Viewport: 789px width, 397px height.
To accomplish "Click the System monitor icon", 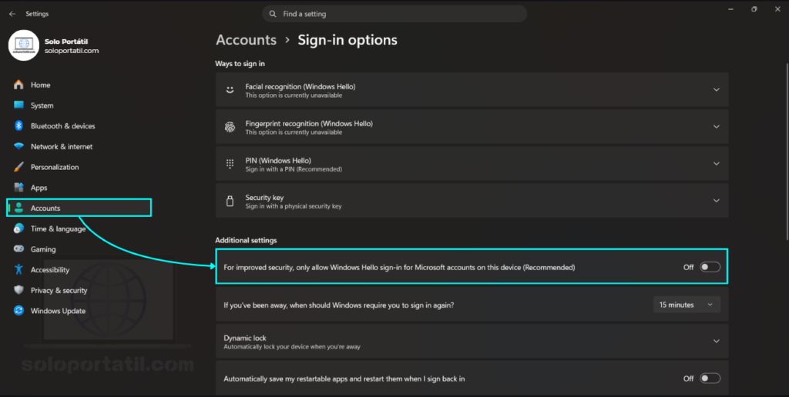I will [x=18, y=105].
